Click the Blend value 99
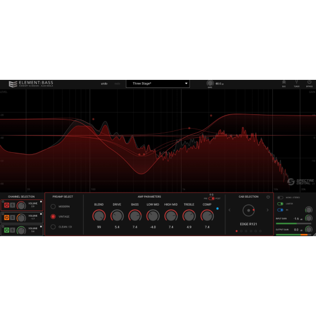Screen dimensions: 316x316 [99, 227]
